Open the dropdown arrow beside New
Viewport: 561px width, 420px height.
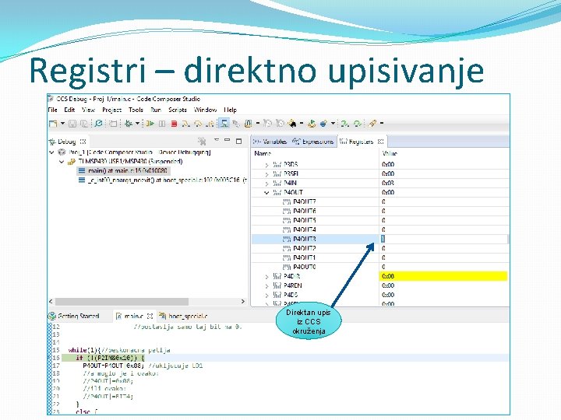62,124
